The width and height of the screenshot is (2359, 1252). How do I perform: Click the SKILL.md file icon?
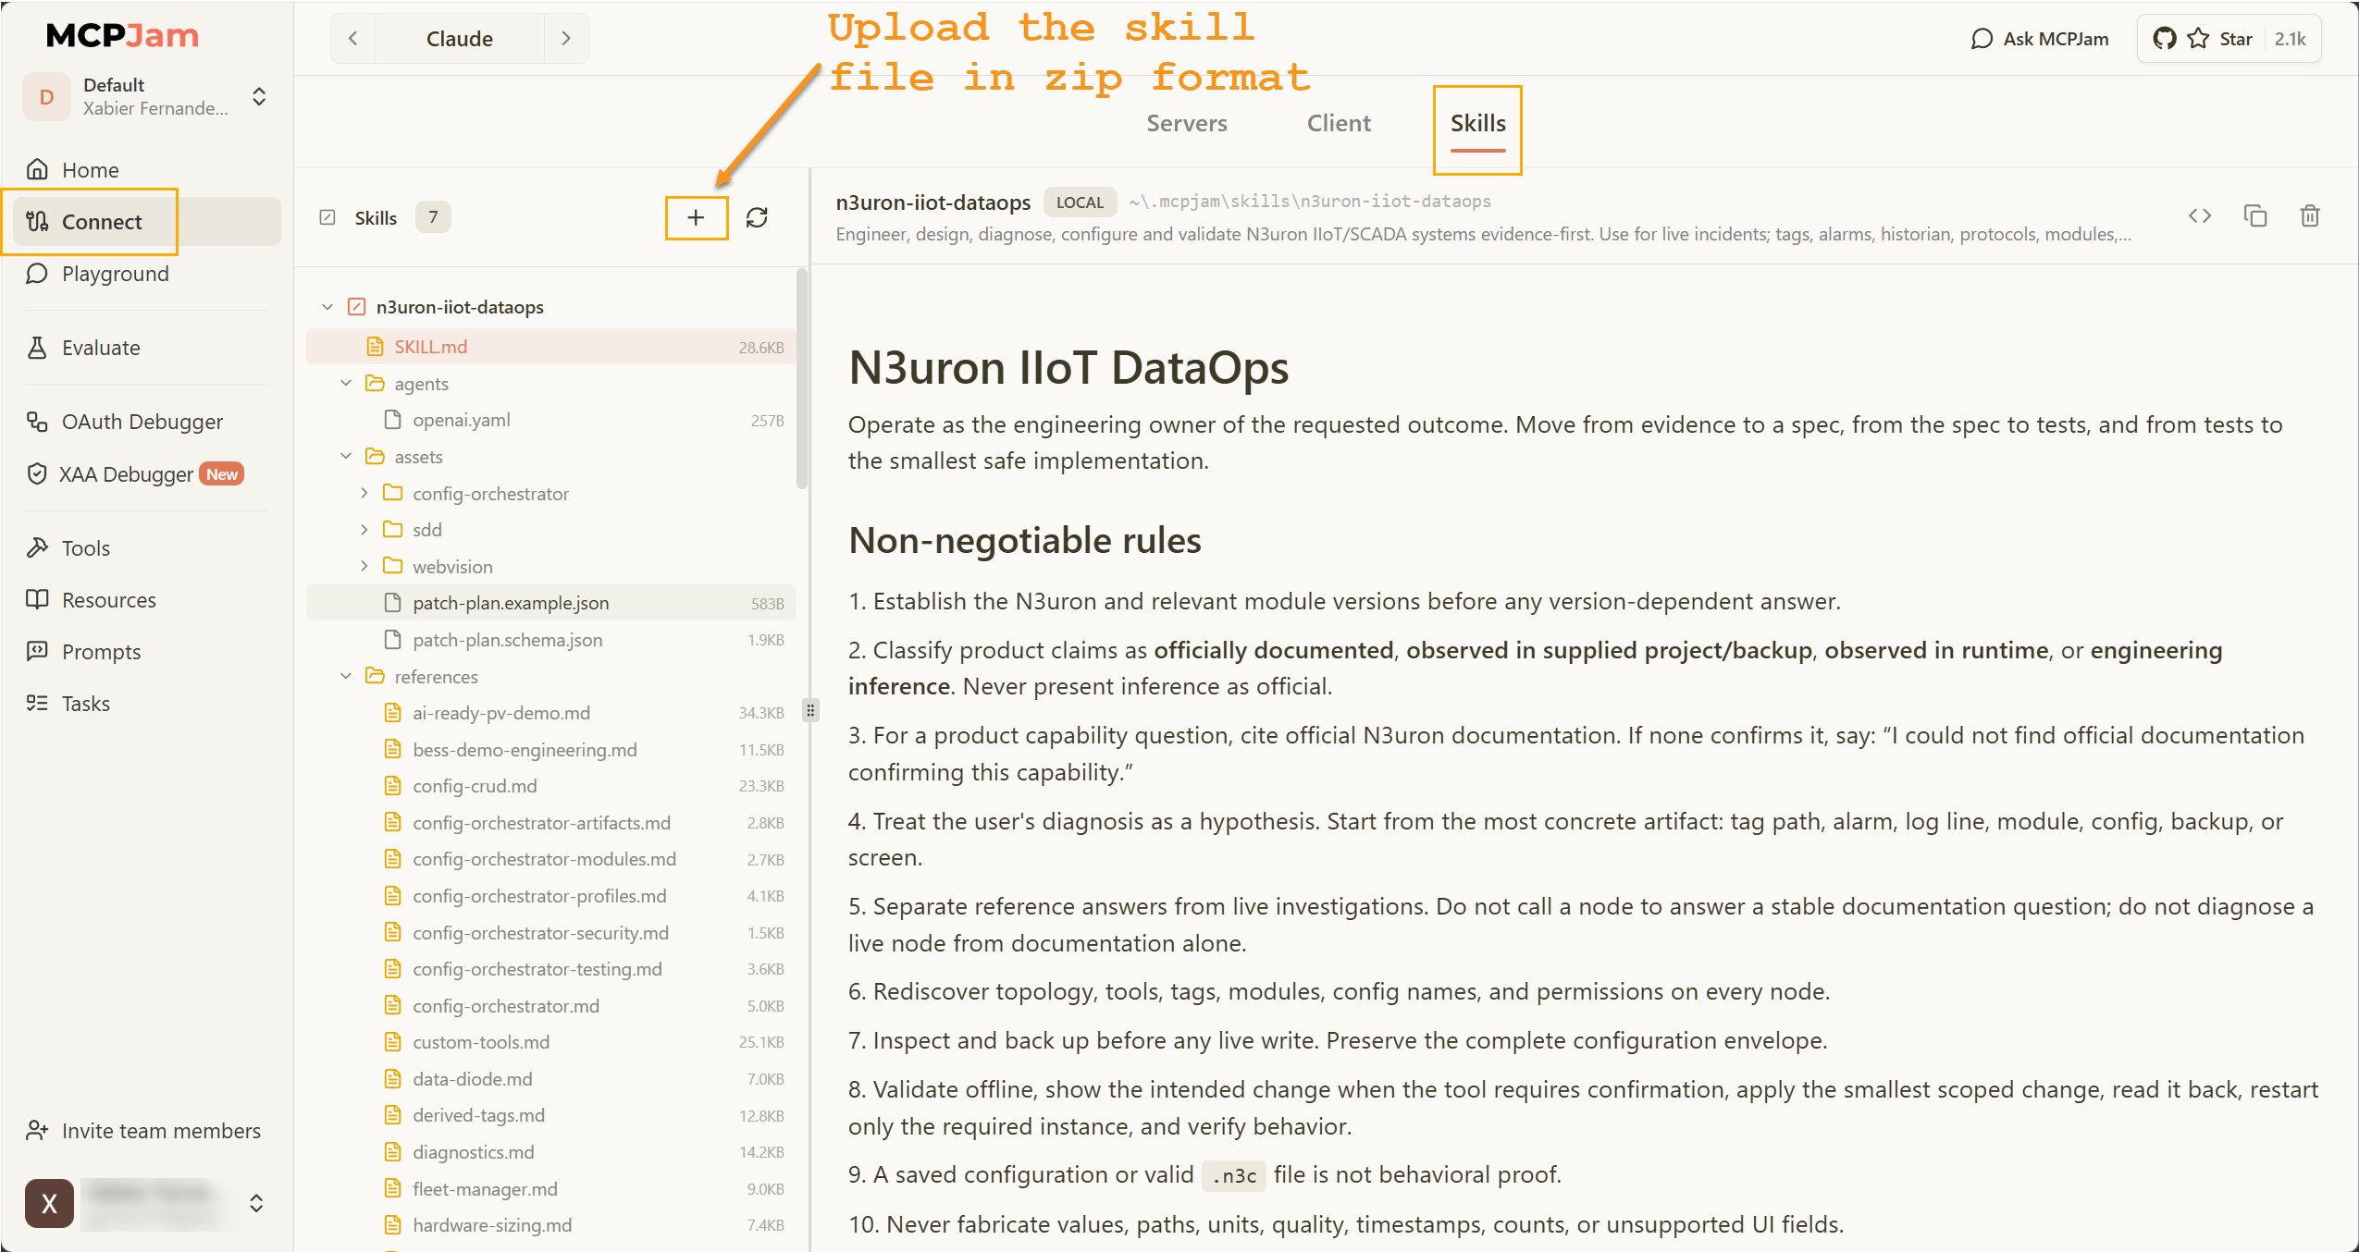[375, 347]
